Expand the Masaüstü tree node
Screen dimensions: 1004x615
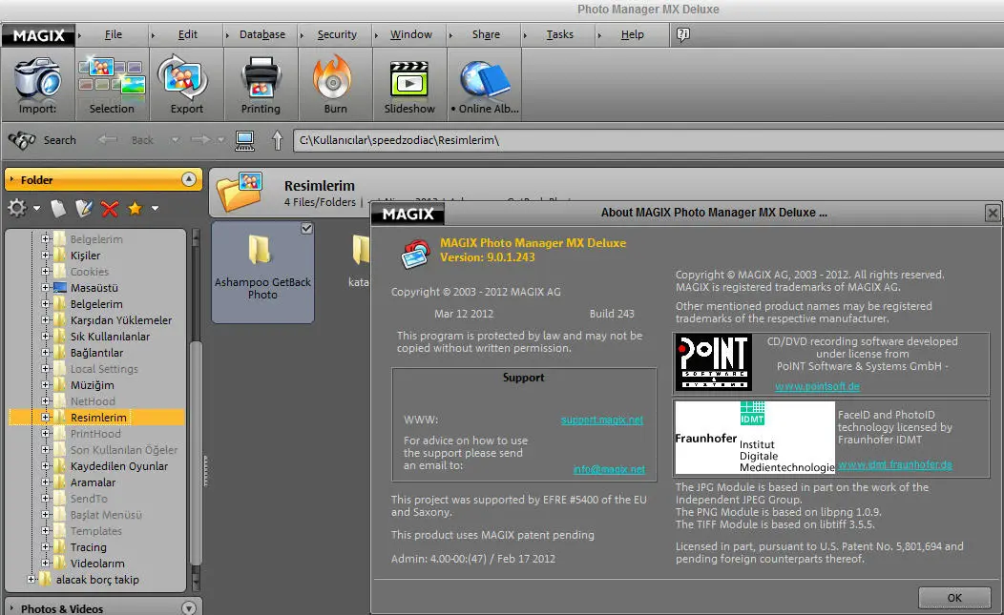point(46,287)
